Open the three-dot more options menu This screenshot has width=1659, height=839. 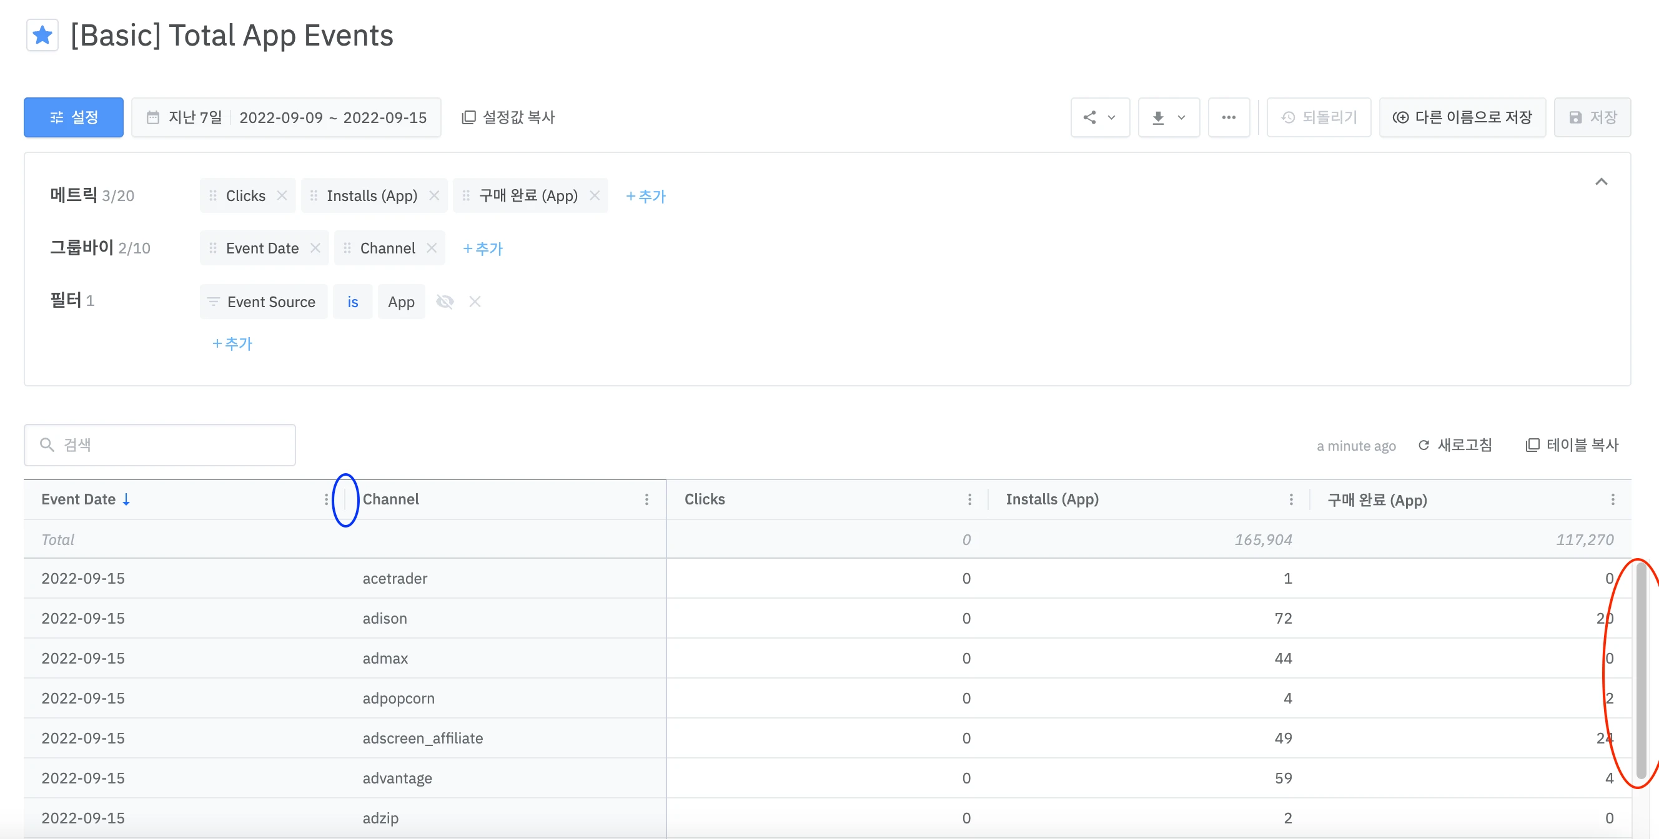coord(1228,117)
